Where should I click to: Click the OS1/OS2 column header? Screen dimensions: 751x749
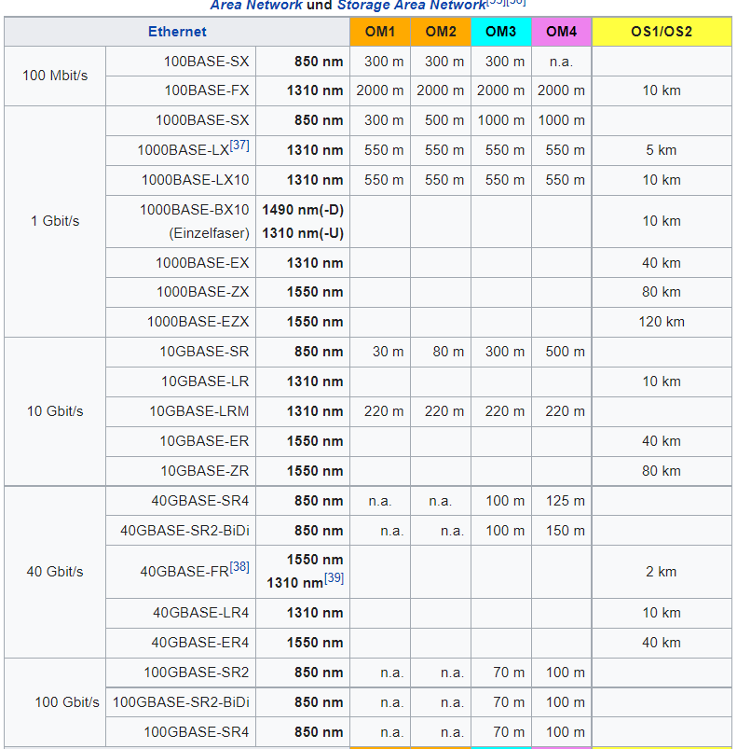(x=662, y=32)
